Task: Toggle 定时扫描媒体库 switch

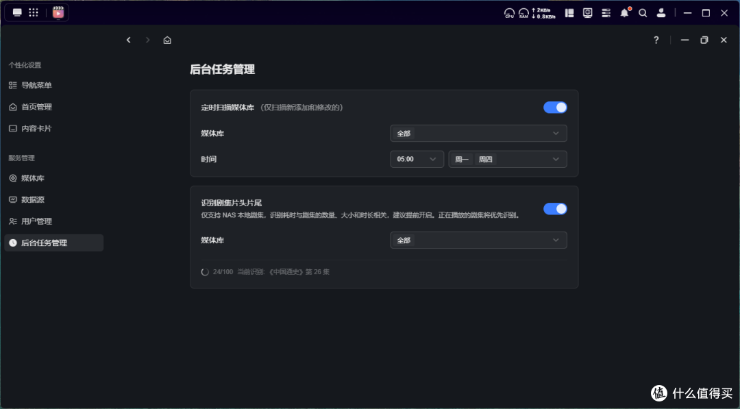Action: pos(555,108)
